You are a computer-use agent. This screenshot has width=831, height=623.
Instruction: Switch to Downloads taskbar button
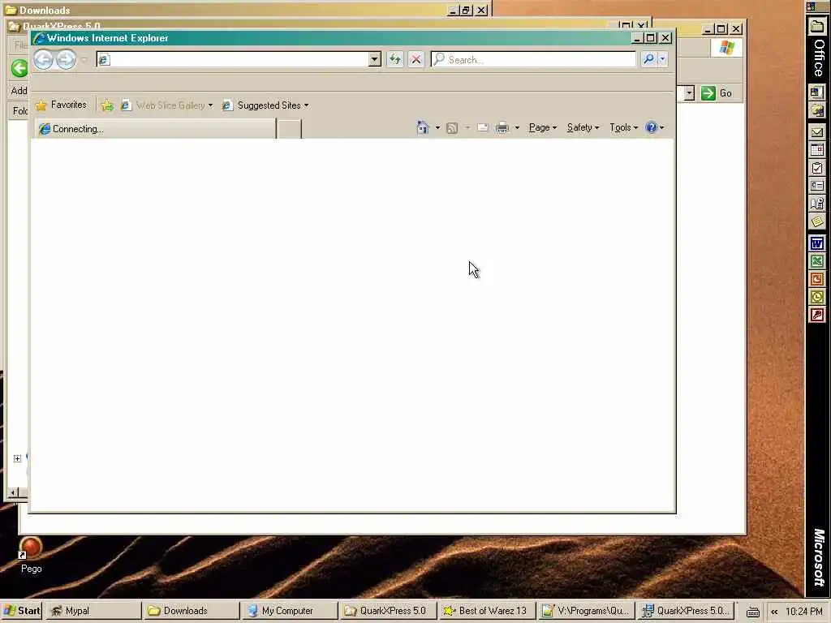[x=191, y=611]
